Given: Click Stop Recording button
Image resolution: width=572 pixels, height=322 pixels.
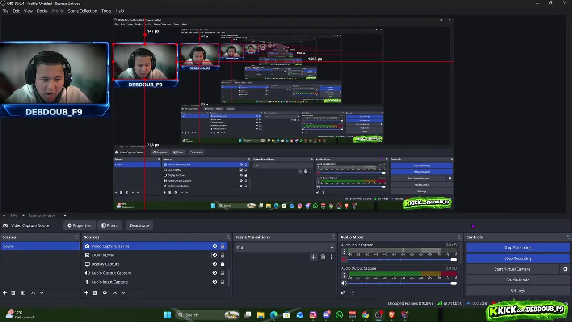Looking at the screenshot, I should coord(517,258).
